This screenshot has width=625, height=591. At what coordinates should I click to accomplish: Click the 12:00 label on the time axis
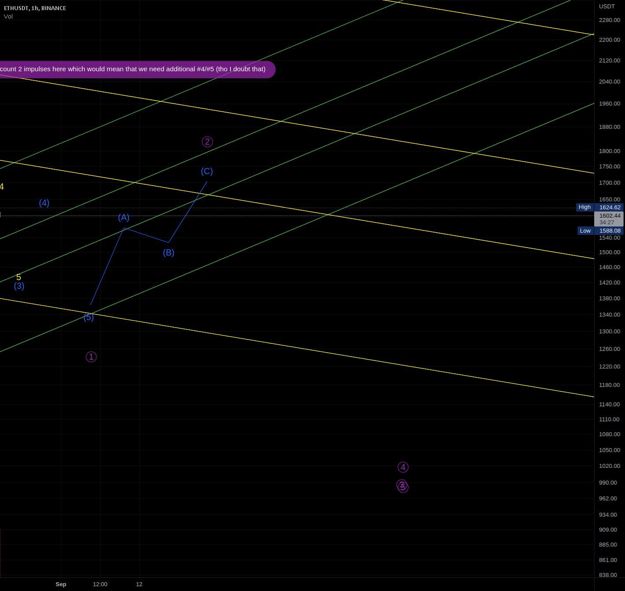tap(100, 584)
